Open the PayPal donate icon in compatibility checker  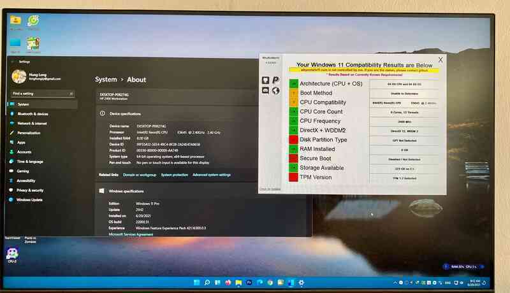coord(275,80)
